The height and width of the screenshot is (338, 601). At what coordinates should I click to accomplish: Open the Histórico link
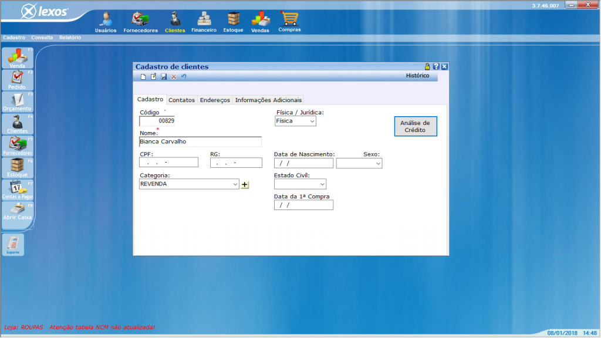tap(418, 76)
